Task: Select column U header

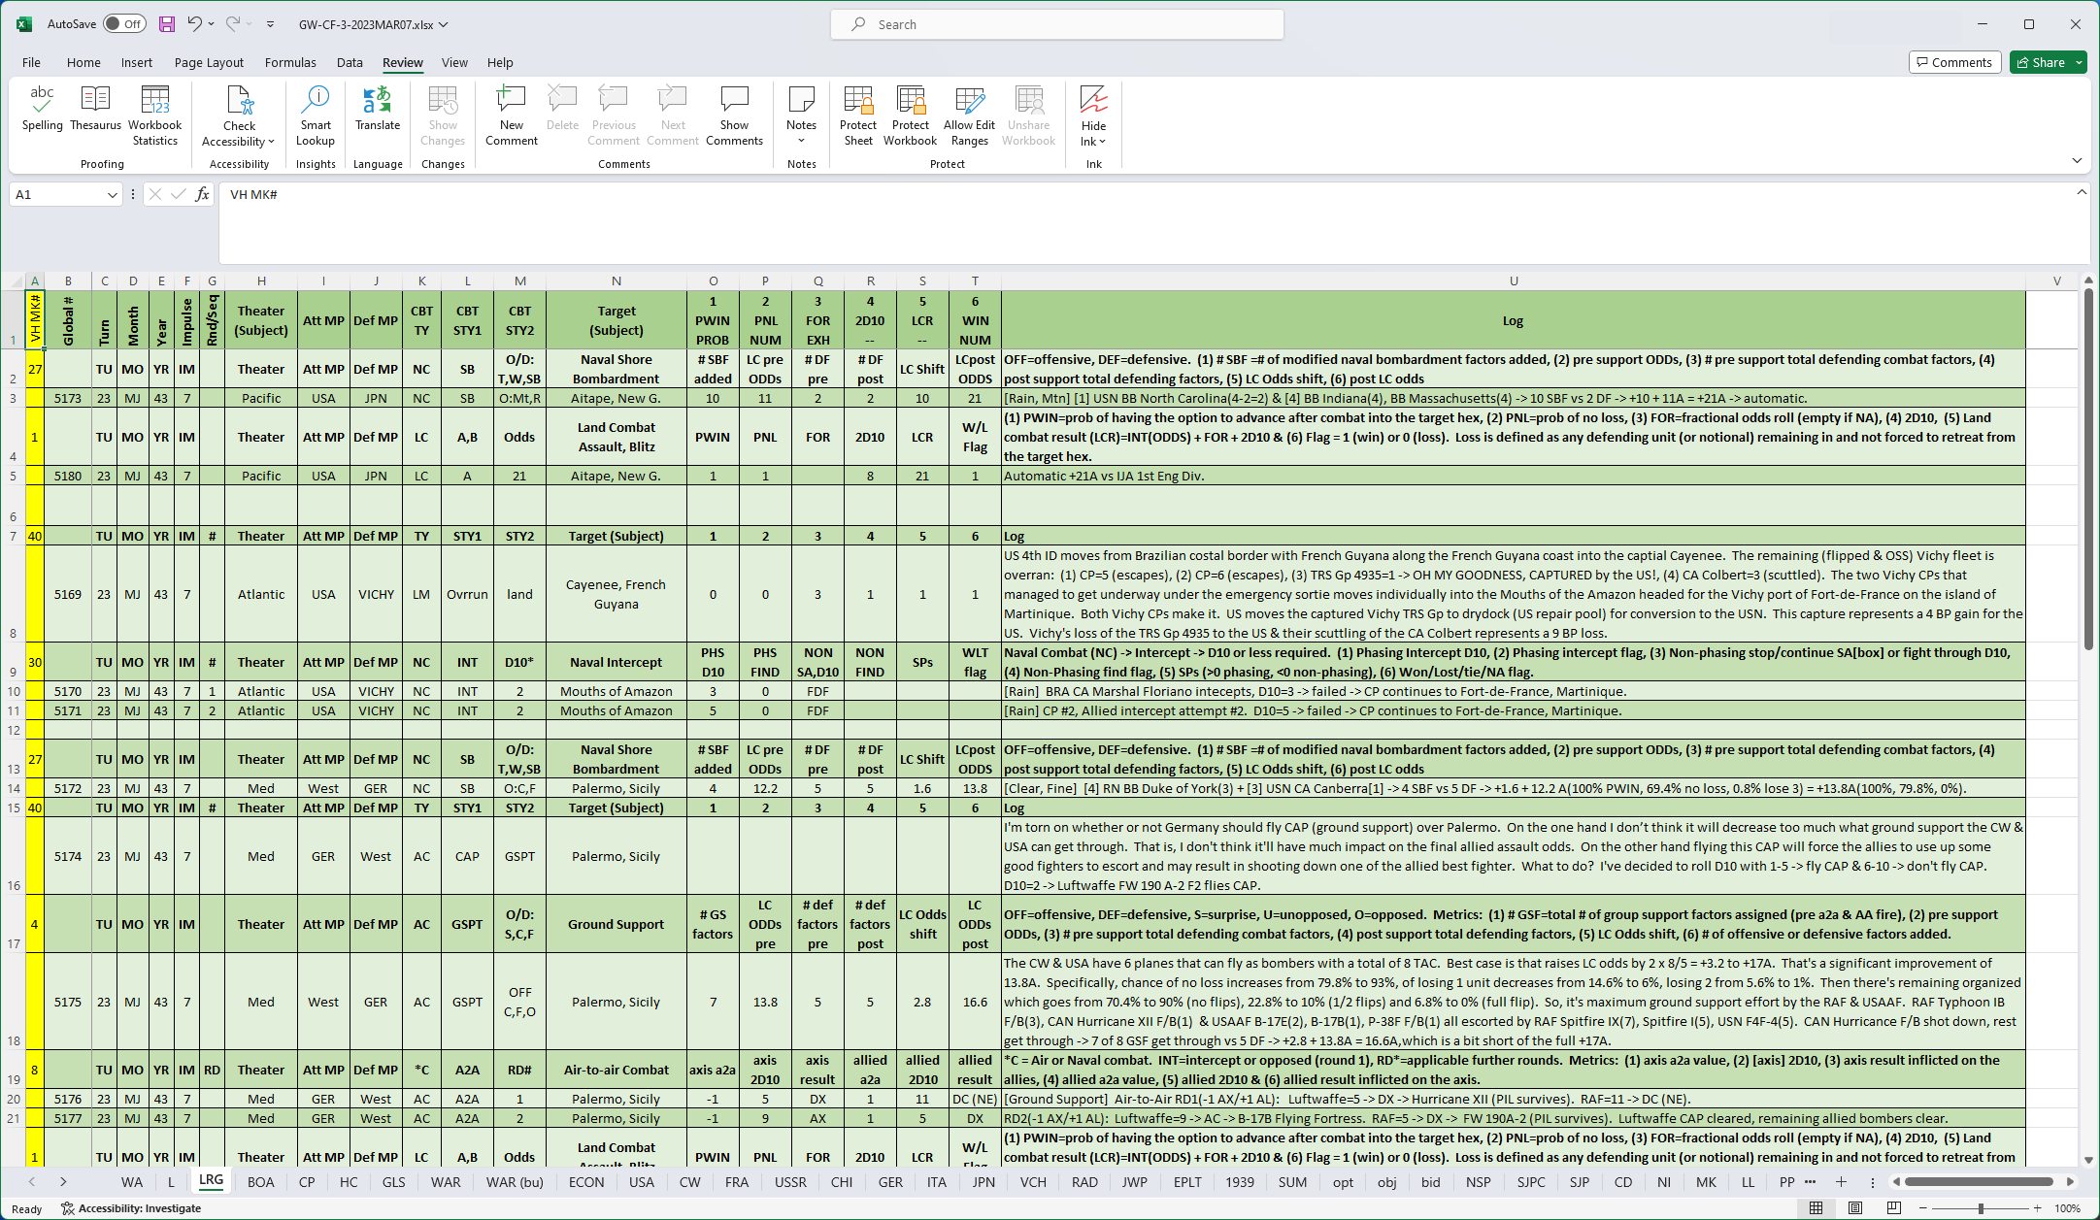Action: [x=1513, y=280]
